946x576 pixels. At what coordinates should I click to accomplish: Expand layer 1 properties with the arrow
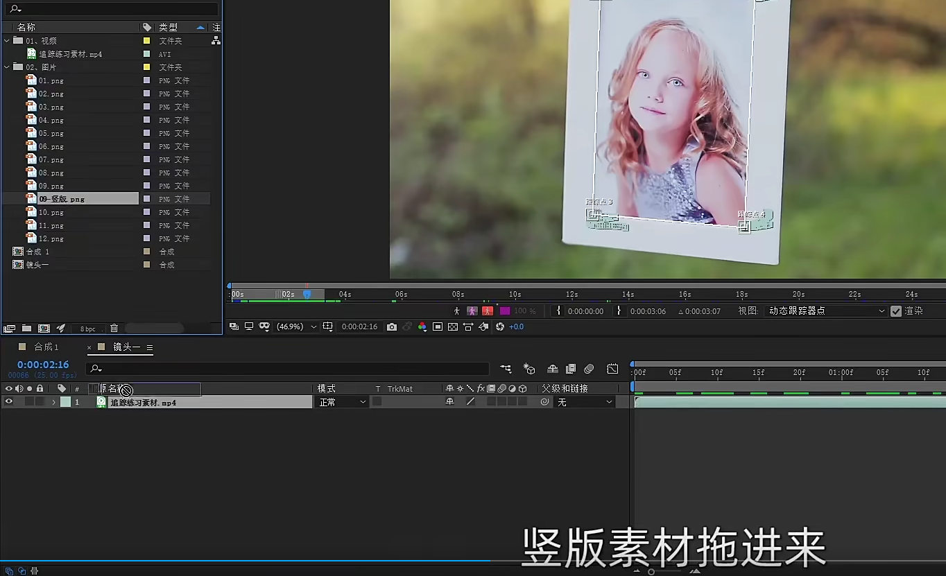pyautogui.click(x=53, y=402)
